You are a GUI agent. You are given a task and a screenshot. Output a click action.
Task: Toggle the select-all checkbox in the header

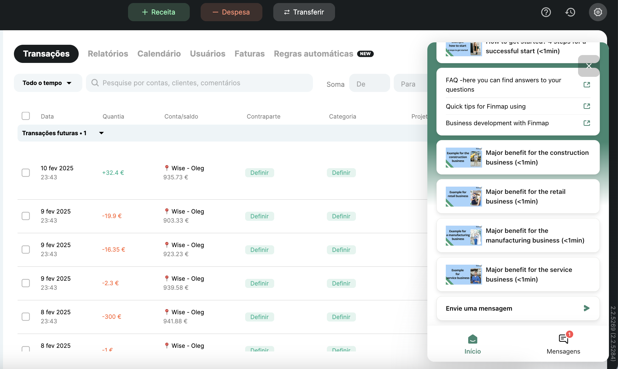tap(26, 116)
